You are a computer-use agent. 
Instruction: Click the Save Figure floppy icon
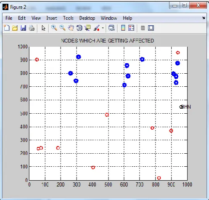23,28
